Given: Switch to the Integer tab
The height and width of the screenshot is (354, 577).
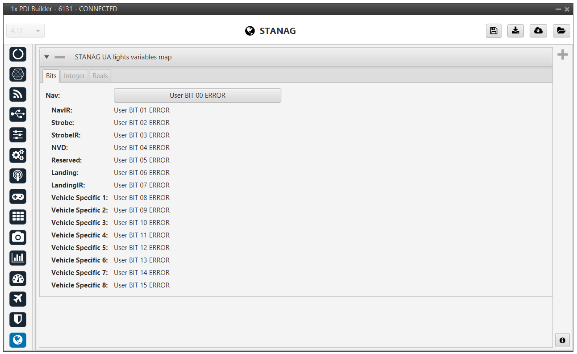Looking at the screenshot, I should point(74,76).
